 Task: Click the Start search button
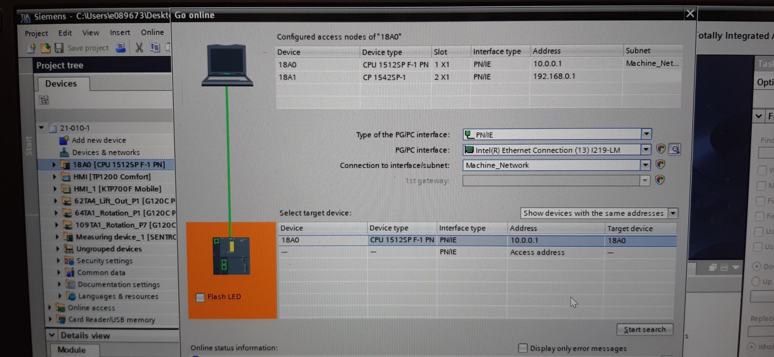[x=644, y=329]
